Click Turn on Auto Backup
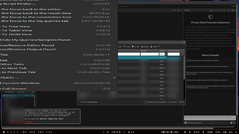The width and height of the screenshot is (239, 134). pos(88,102)
